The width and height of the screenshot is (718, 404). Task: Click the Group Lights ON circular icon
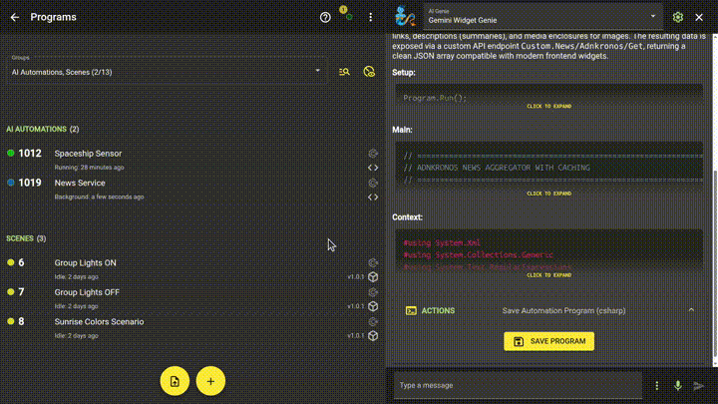tap(373, 263)
